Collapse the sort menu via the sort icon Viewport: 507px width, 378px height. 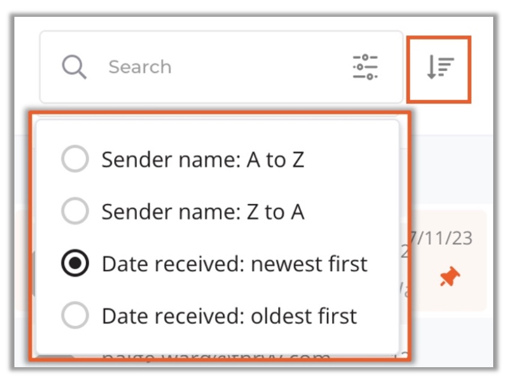(x=439, y=68)
